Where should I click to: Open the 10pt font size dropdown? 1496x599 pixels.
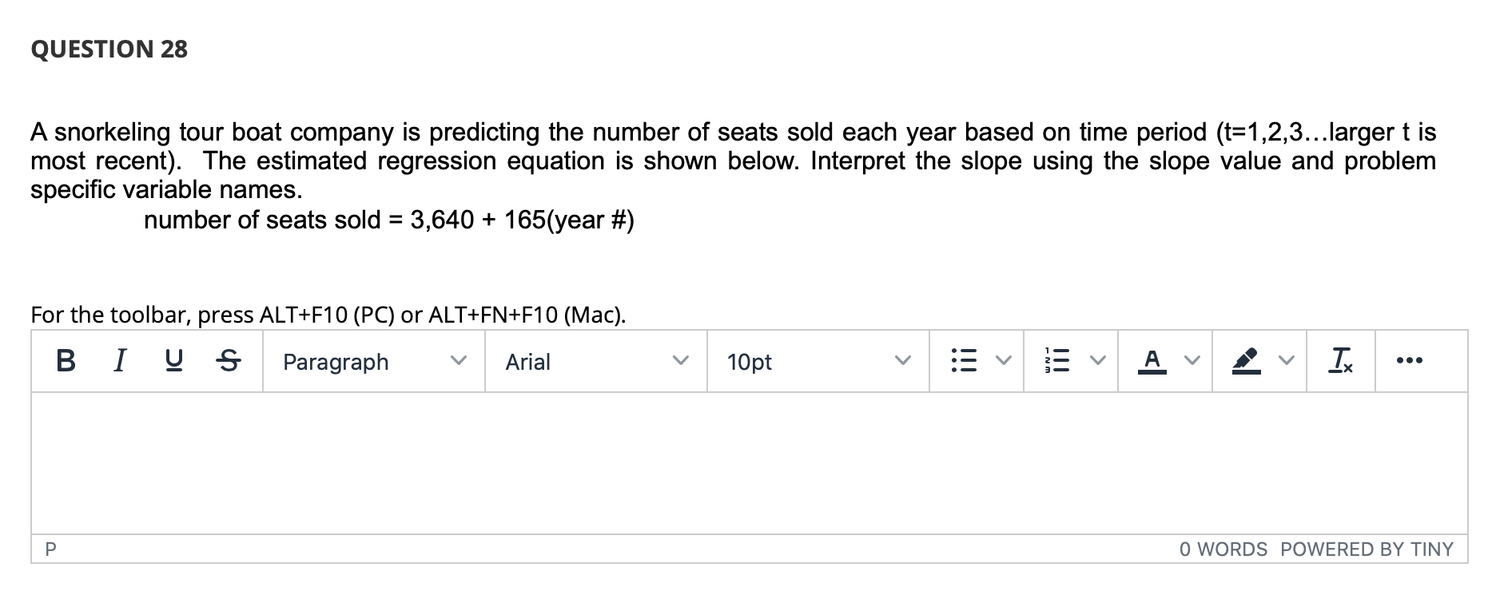818,362
